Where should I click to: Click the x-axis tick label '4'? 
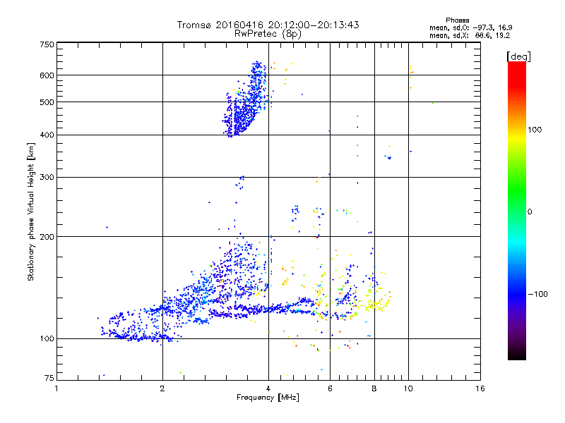(268, 388)
